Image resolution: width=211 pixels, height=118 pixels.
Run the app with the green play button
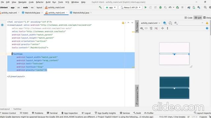145,7
